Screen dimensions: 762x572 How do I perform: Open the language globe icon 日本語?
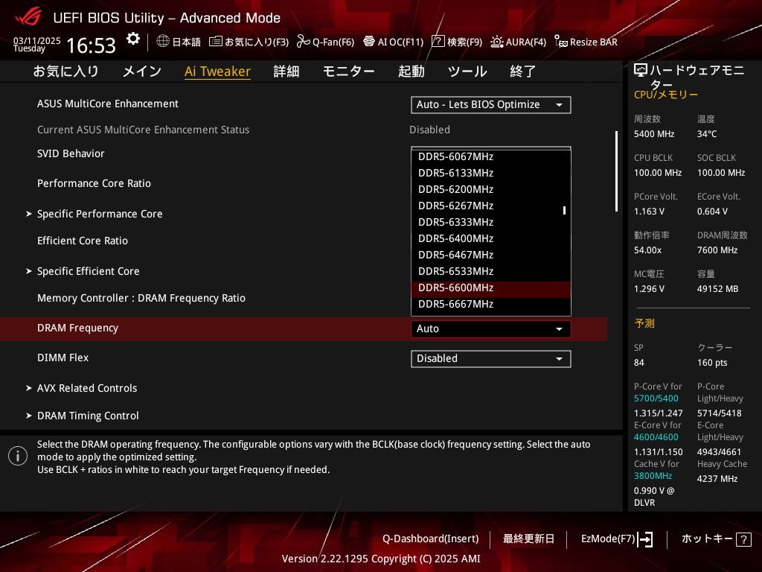(x=163, y=42)
